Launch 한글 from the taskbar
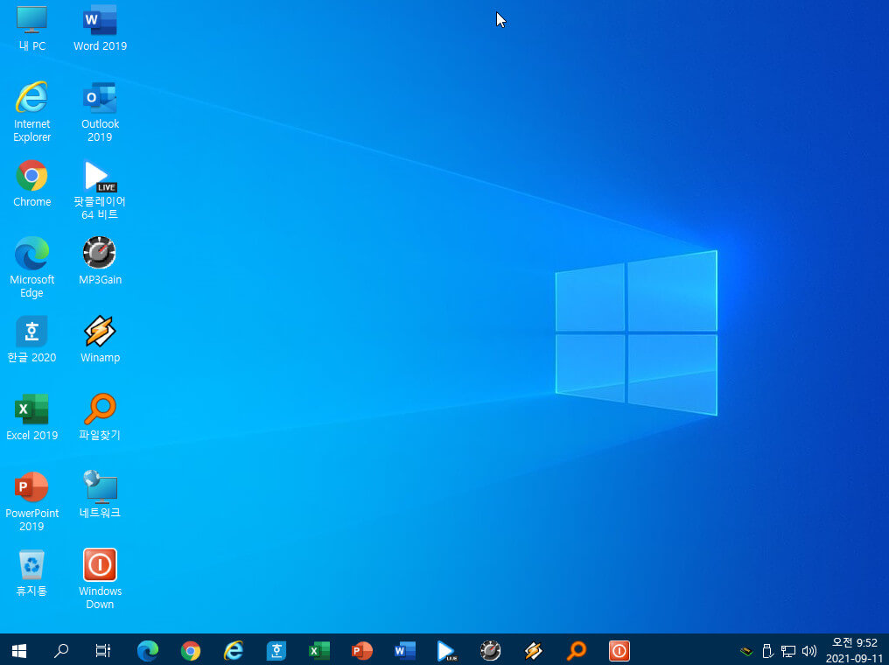 (276, 650)
